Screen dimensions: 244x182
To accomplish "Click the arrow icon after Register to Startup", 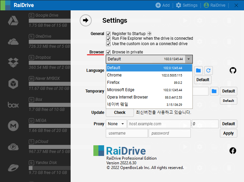I will click(x=149, y=33).
